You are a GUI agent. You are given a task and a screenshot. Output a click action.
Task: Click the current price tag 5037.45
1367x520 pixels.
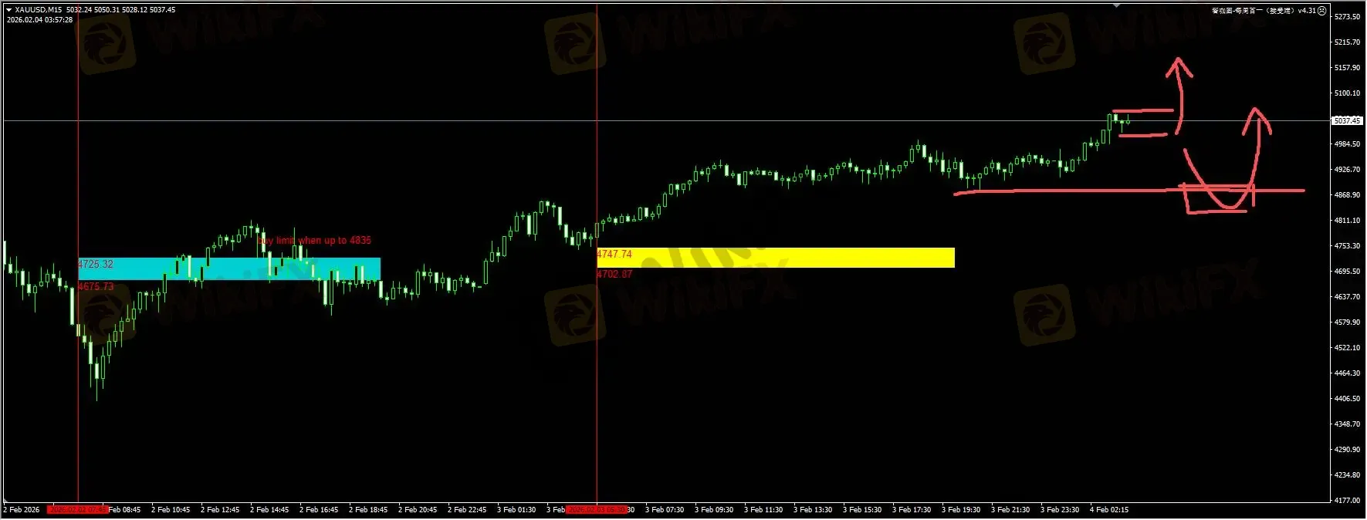coord(1347,120)
